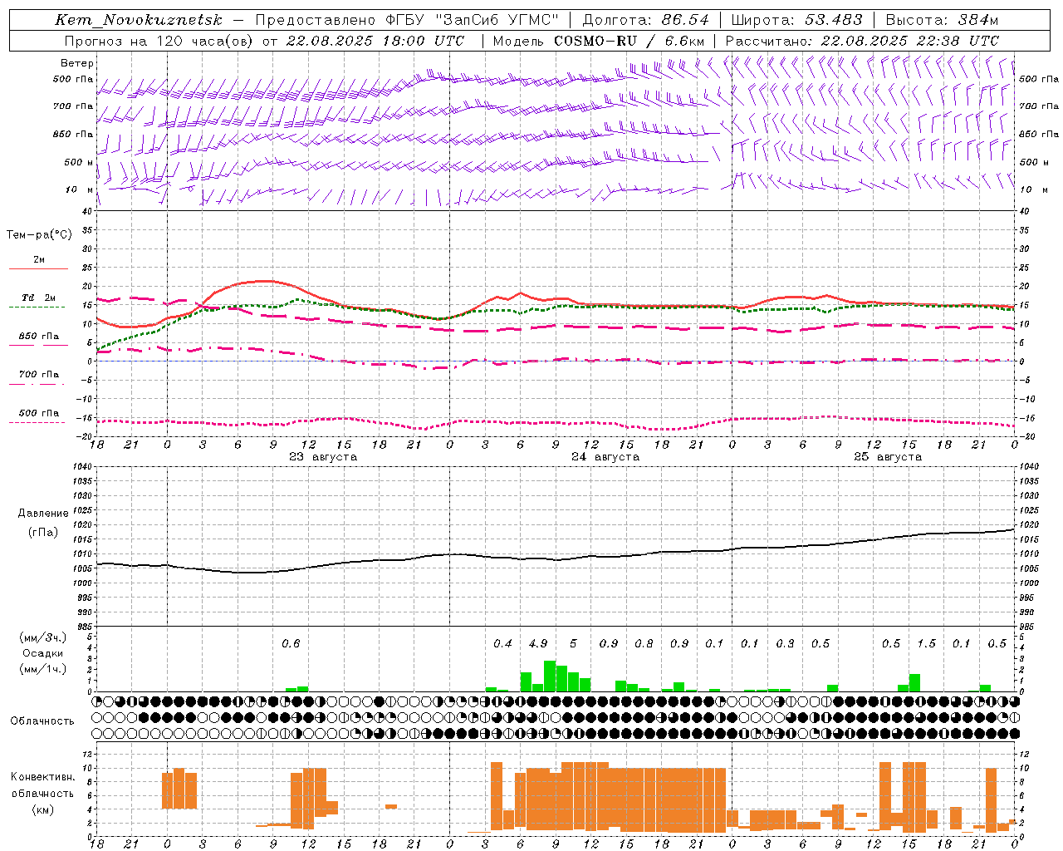Click the ФГБУ "ЗапСиб УГМС" provider text
Screen dimensions: 1063x851
point(472,20)
